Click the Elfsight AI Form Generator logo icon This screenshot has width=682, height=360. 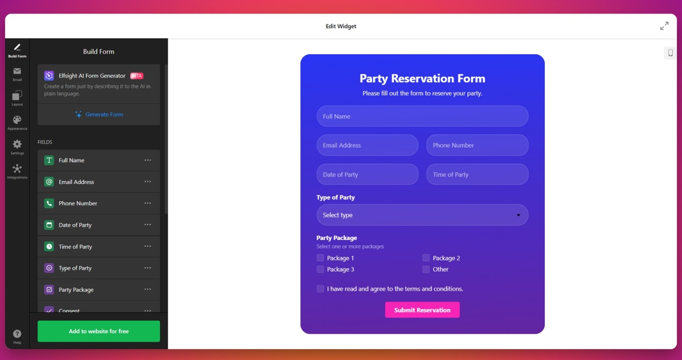[48, 75]
